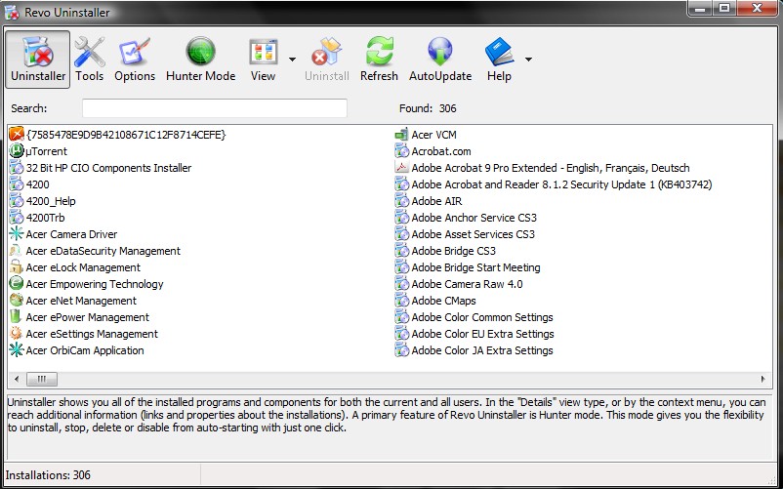The height and width of the screenshot is (489, 783).
Task: Open the Uninstaller toolbar button
Action: (x=38, y=60)
